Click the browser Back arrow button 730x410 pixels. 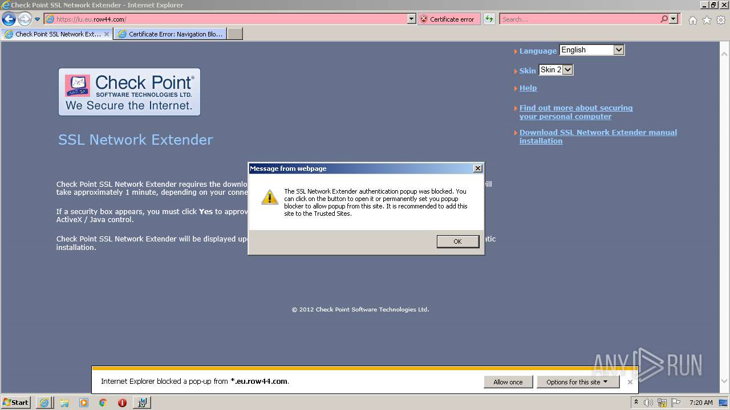(x=9, y=19)
